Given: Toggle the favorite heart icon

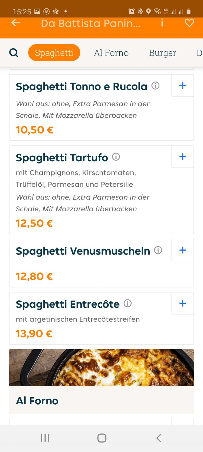Looking at the screenshot, I should pyautogui.click(x=189, y=23).
